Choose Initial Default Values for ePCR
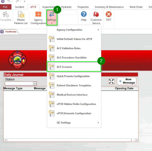This screenshot has width=152, height=151. [x=74, y=39]
